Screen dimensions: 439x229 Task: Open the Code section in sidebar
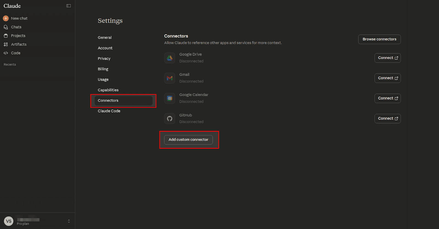[15, 53]
